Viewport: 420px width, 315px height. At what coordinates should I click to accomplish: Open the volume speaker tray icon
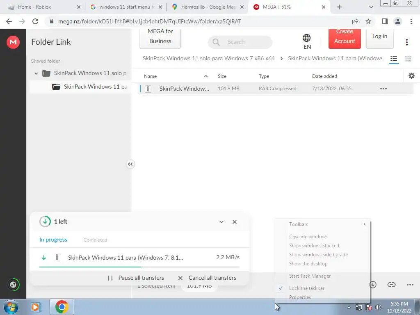pos(379,307)
